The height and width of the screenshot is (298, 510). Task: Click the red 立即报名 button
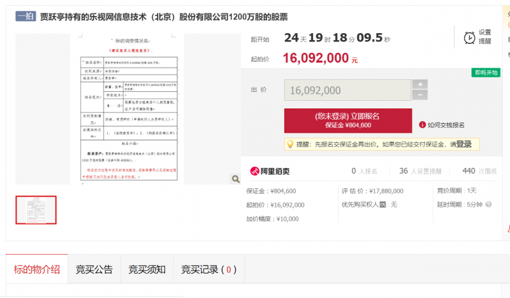[348, 121]
